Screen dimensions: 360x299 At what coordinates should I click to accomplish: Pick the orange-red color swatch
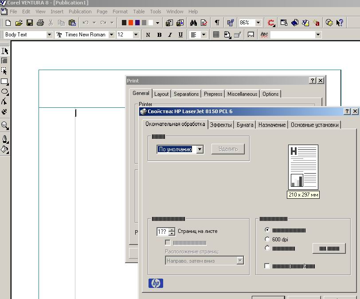[131, 23]
